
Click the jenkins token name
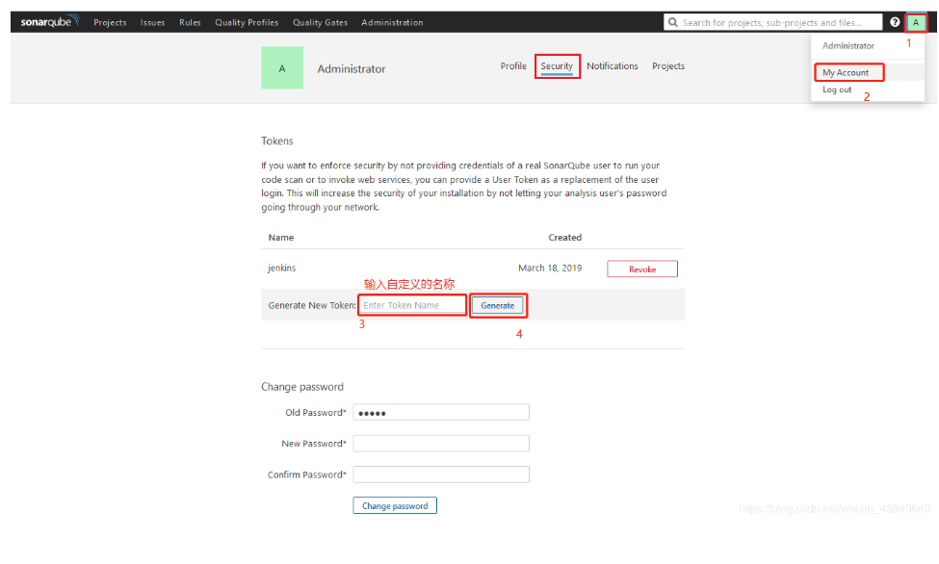click(x=281, y=268)
